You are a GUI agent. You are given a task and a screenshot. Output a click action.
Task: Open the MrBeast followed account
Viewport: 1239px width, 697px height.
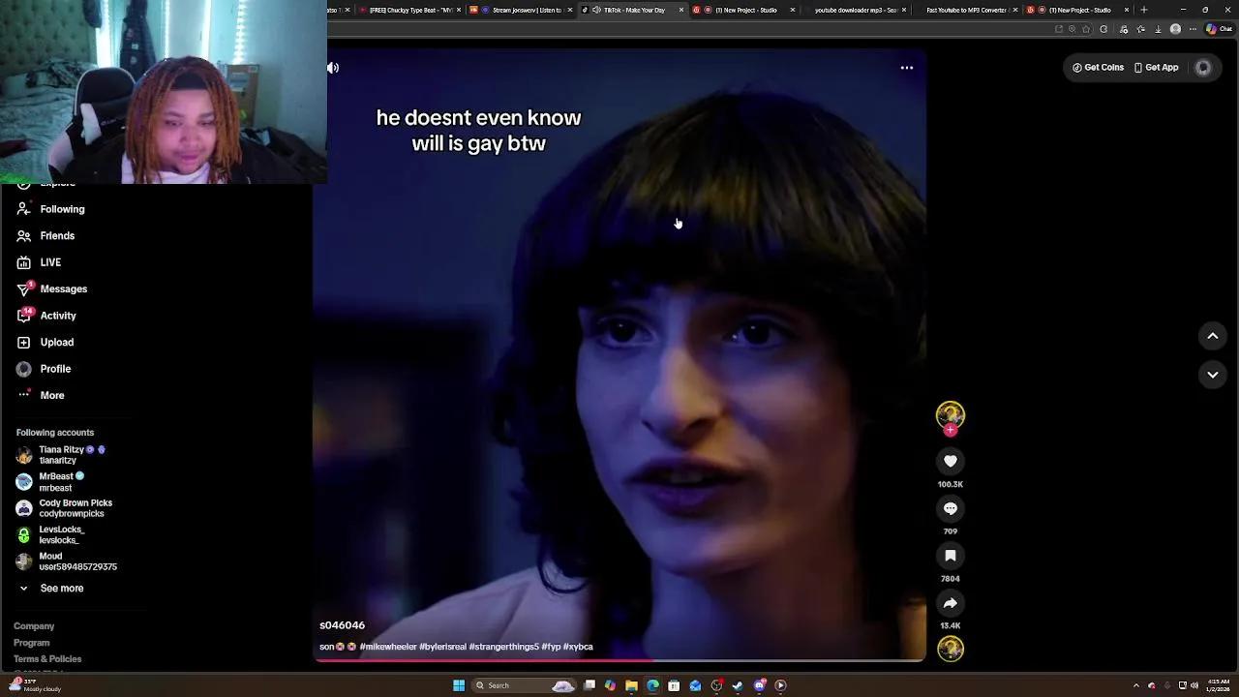pyautogui.click(x=50, y=482)
